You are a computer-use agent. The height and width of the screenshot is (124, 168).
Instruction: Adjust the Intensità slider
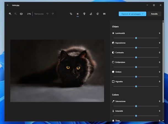point(136,116)
